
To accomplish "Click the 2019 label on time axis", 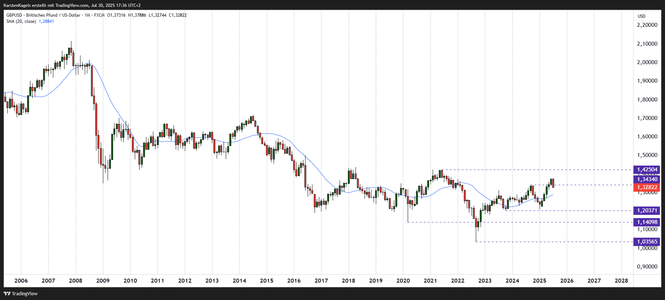I will 376,280.
